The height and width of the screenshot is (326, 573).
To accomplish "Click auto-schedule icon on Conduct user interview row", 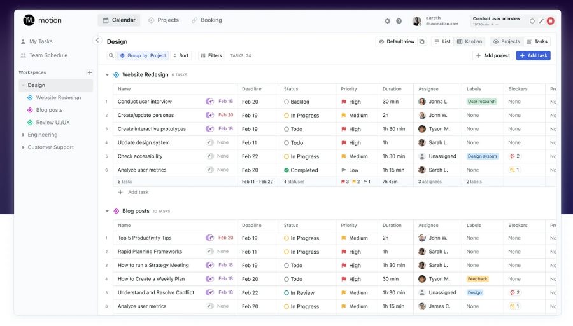I will click(x=209, y=102).
